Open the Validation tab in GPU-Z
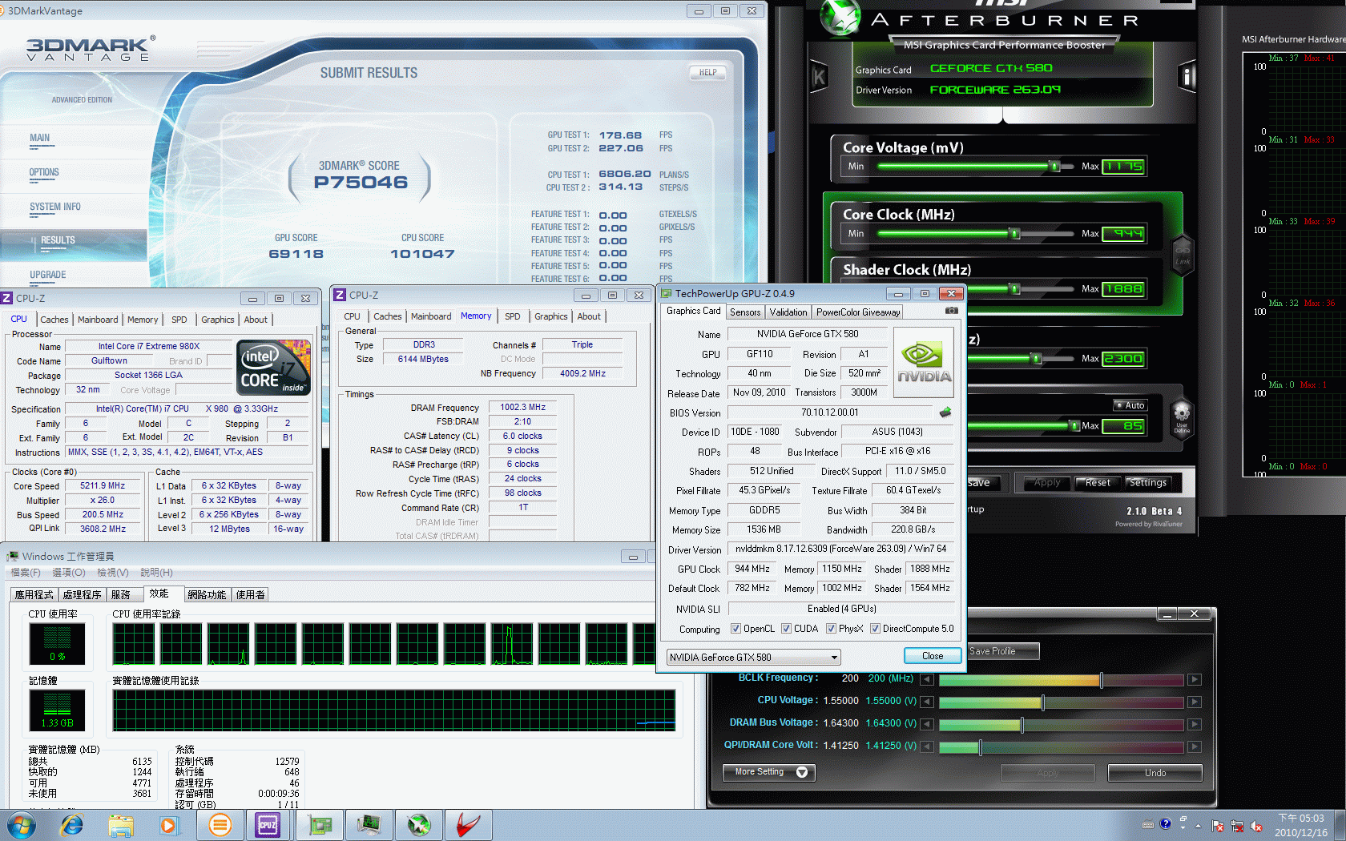The height and width of the screenshot is (841, 1346). click(788, 312)
